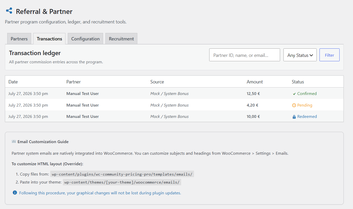Click the Date column header
This screenshot has width=353, height=209.
[x=13, y=82]
